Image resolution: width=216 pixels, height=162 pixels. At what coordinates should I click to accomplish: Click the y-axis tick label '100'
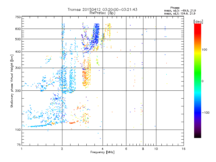18,130
